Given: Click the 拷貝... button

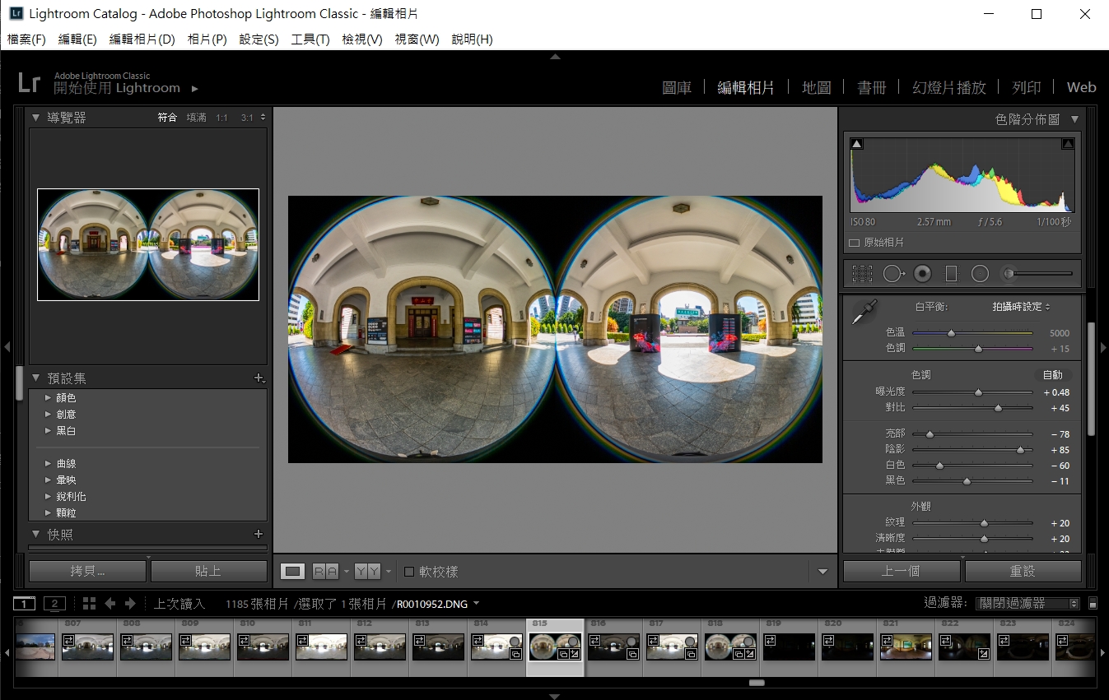Looking at the screenshot, I should coord(87,571).
